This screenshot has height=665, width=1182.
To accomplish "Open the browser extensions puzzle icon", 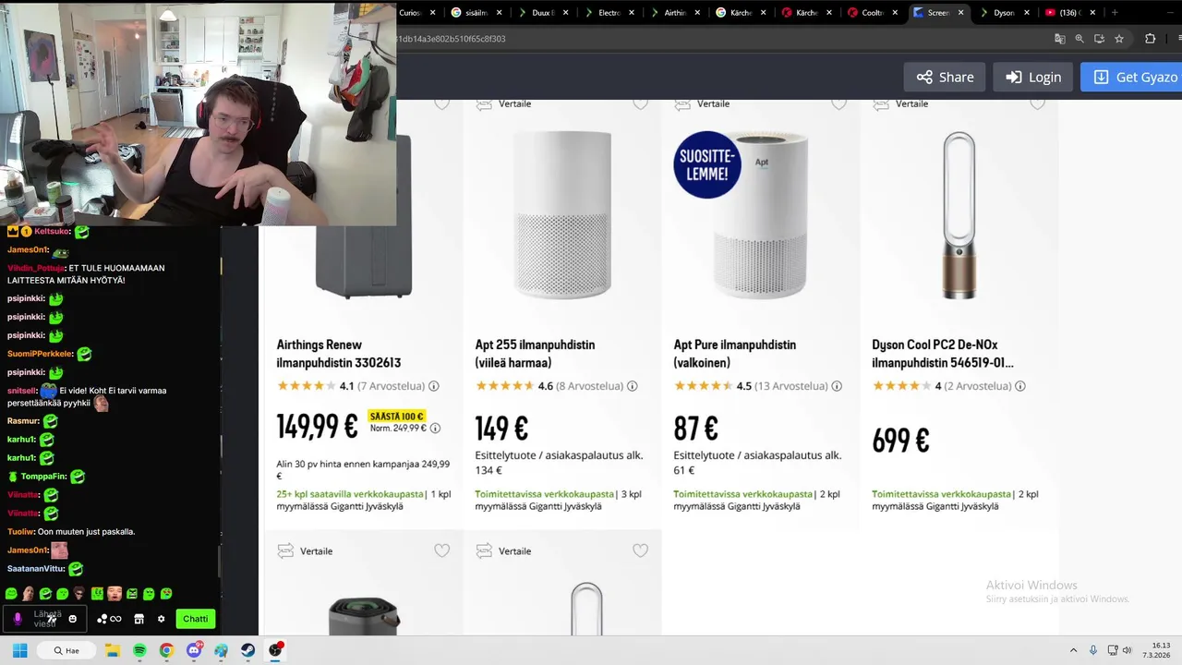I will pos(1150,39).
